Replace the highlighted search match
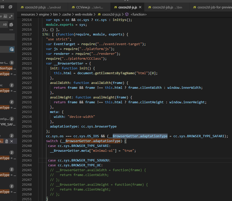Screen dimensions: 232x201 point(7,141)
